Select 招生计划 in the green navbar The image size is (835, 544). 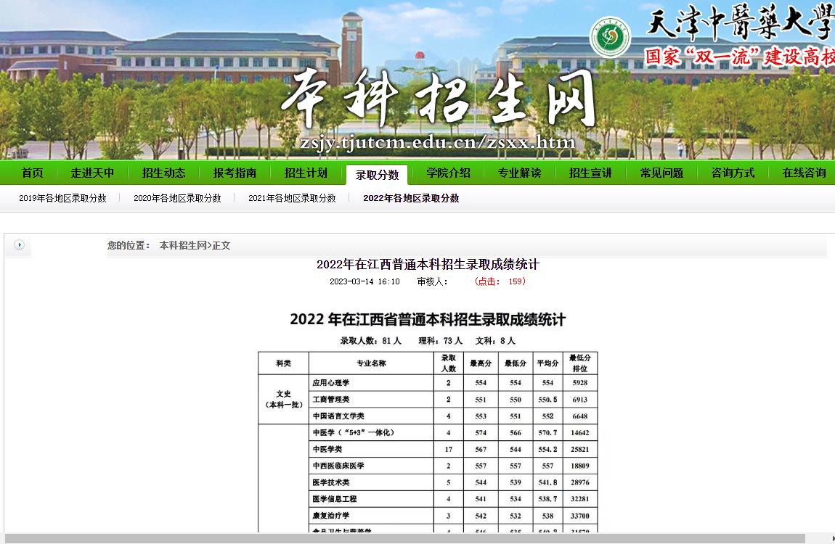click(x=306, y=173)
